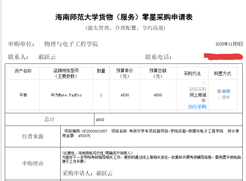
Task: Click the red redacted phone number
Action: click(x=223, y=56)
